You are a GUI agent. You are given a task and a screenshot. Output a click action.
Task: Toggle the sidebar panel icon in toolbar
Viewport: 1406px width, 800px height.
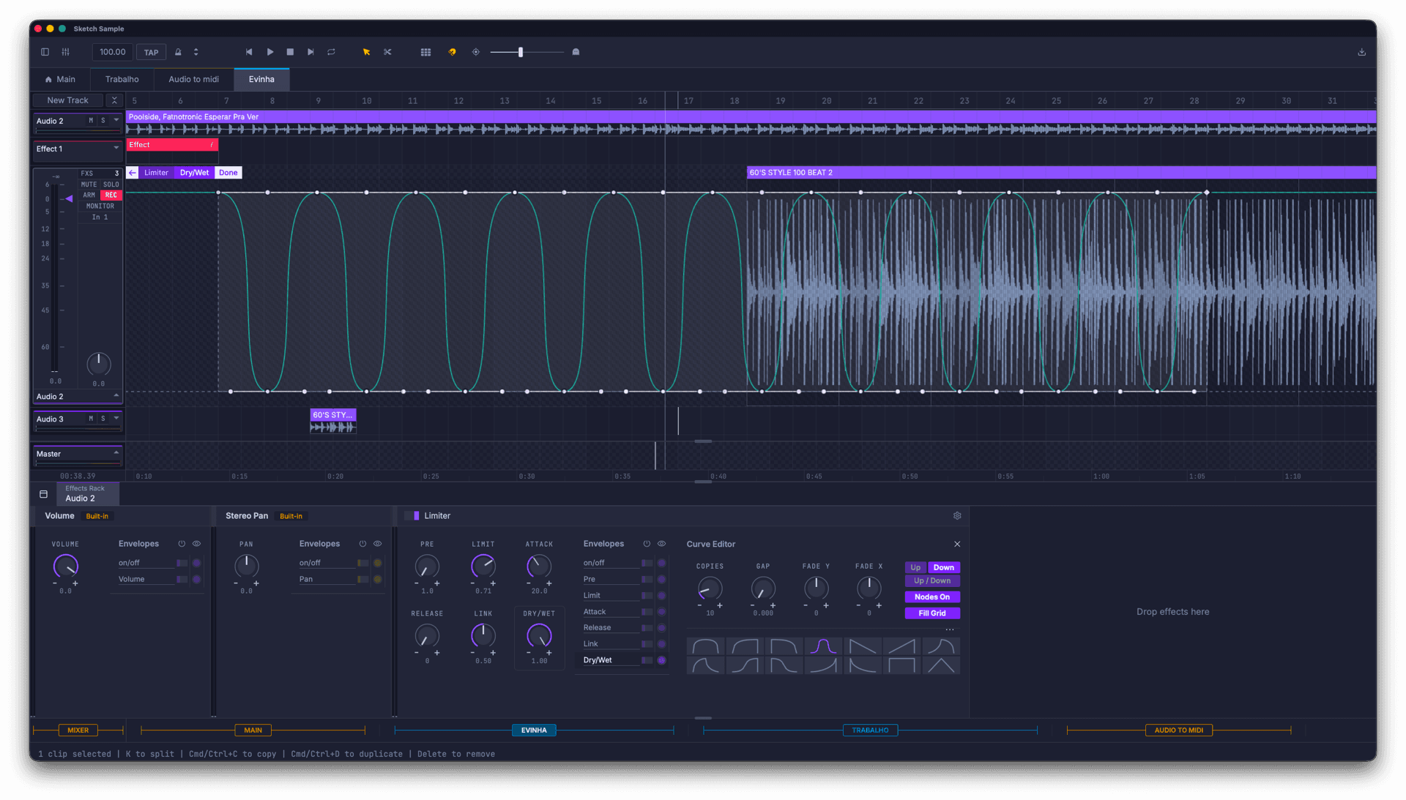tap(45, 52)
